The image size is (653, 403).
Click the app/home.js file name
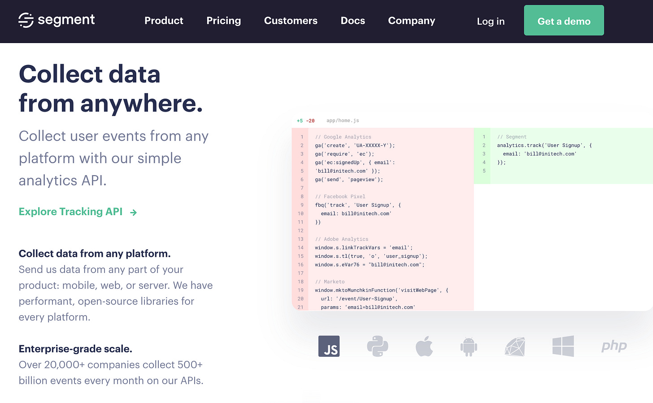click(343, 121)
